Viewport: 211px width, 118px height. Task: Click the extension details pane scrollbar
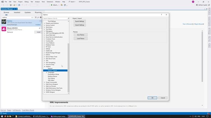[202, 57]
